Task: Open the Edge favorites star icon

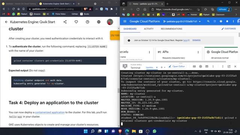Action: pyautogui.click(x=205, y=9)
